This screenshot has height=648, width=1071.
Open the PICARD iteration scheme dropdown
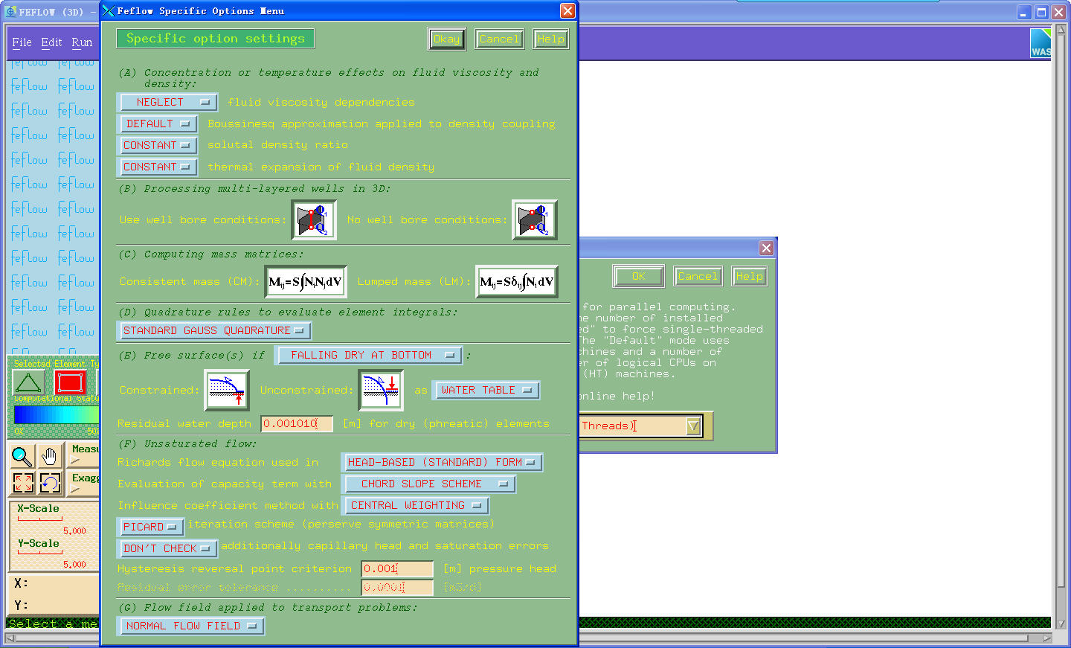[x=151, y=527]
